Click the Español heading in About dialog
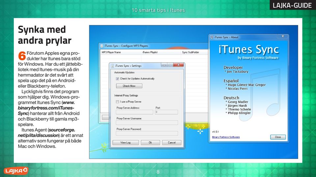The image size is (316, 177). (x=231, y=81)
